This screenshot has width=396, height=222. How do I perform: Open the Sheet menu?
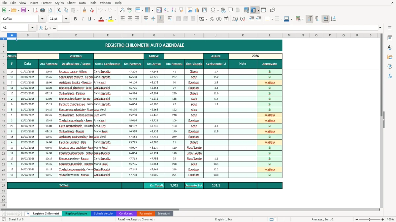pos(71,3)
